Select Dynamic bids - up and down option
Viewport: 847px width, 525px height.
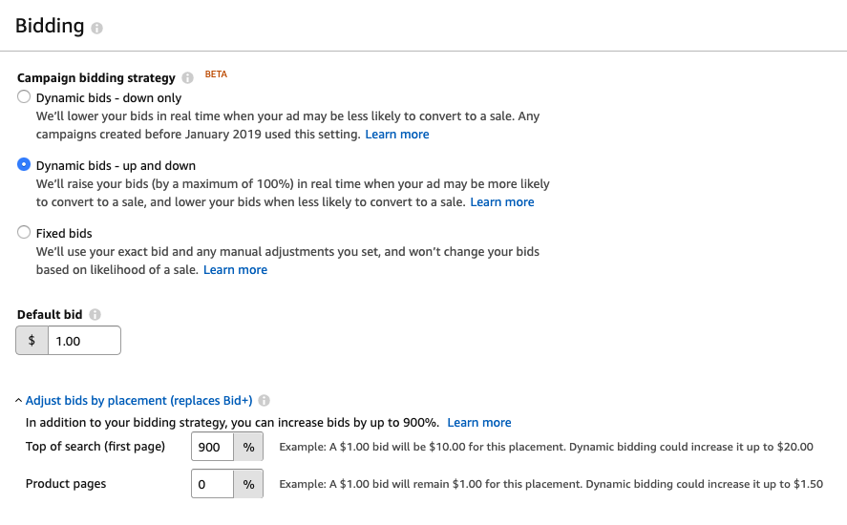(25, 165)
